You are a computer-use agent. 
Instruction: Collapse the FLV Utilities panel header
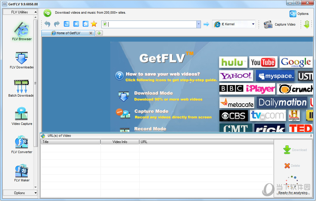point(20,12)
